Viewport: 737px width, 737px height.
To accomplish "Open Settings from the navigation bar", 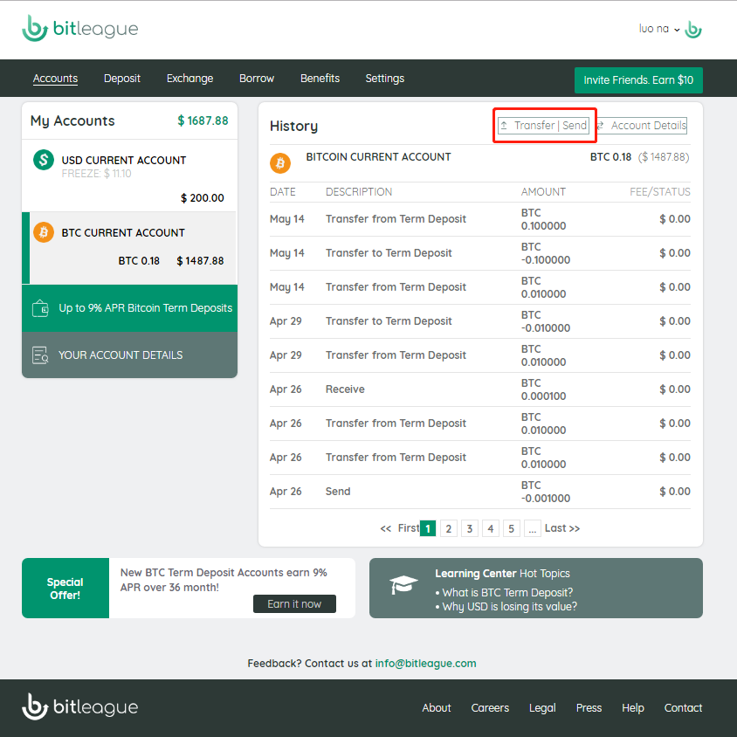I will (x=385, y=79).
